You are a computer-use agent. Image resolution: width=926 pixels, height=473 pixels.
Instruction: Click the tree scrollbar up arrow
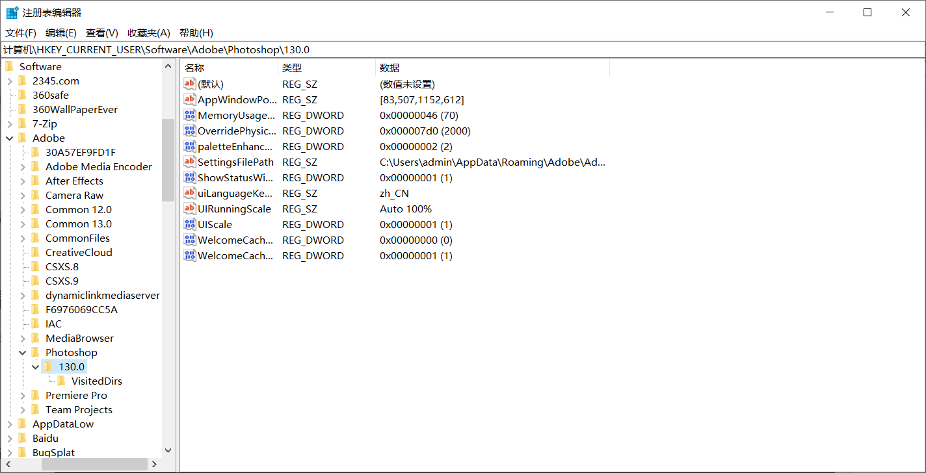coord(168,66)
